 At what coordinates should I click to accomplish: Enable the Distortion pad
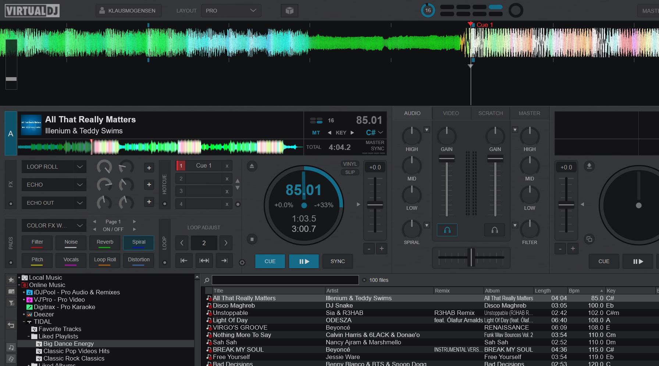pos(139,260)
